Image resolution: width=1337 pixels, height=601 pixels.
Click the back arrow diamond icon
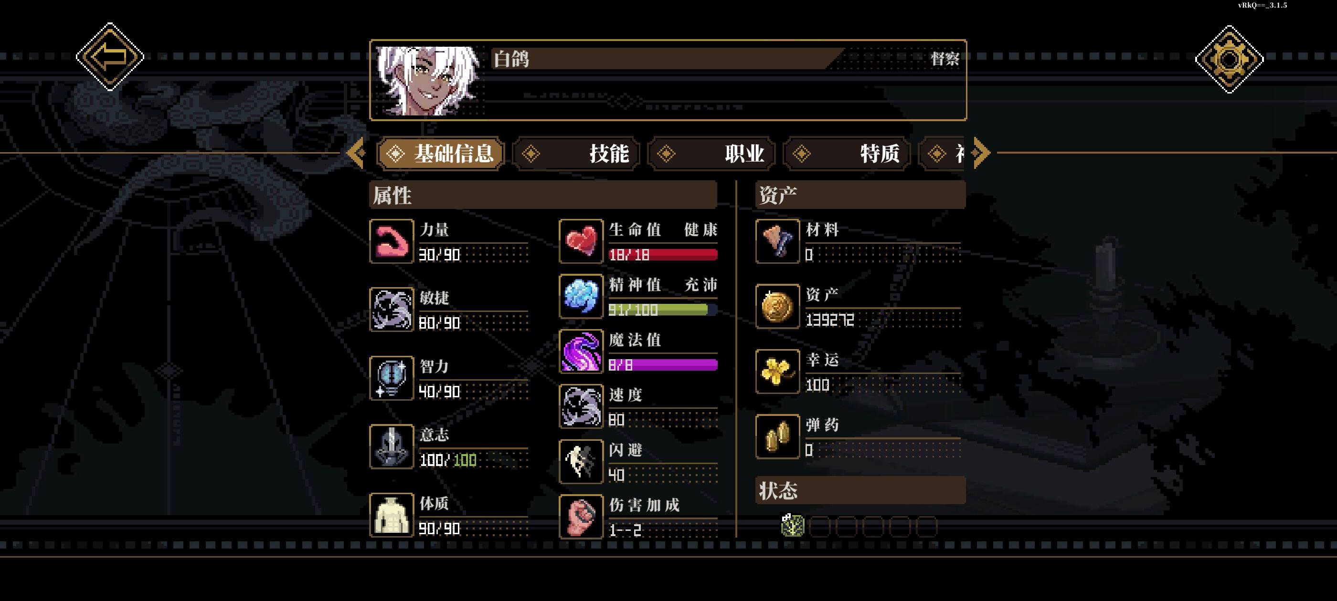[110, 56]
